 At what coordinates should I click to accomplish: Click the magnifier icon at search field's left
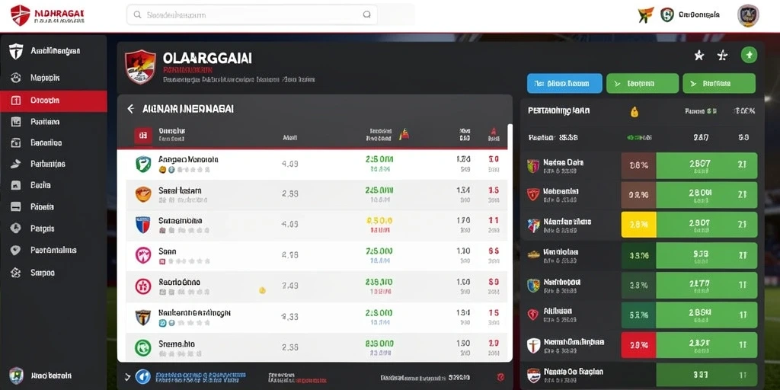137,15
